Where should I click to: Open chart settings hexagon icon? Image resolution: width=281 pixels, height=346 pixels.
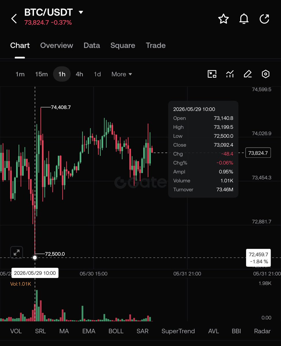(265, 74)
